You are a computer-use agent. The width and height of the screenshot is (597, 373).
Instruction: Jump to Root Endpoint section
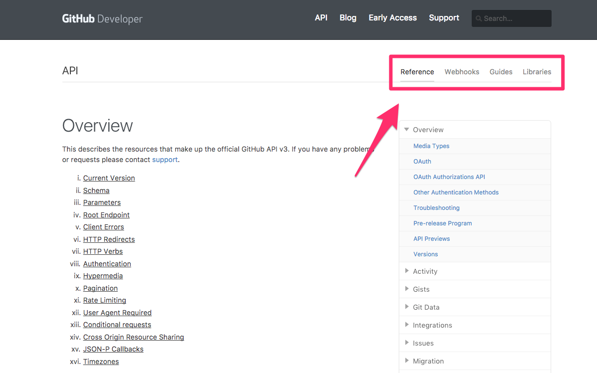106,215
